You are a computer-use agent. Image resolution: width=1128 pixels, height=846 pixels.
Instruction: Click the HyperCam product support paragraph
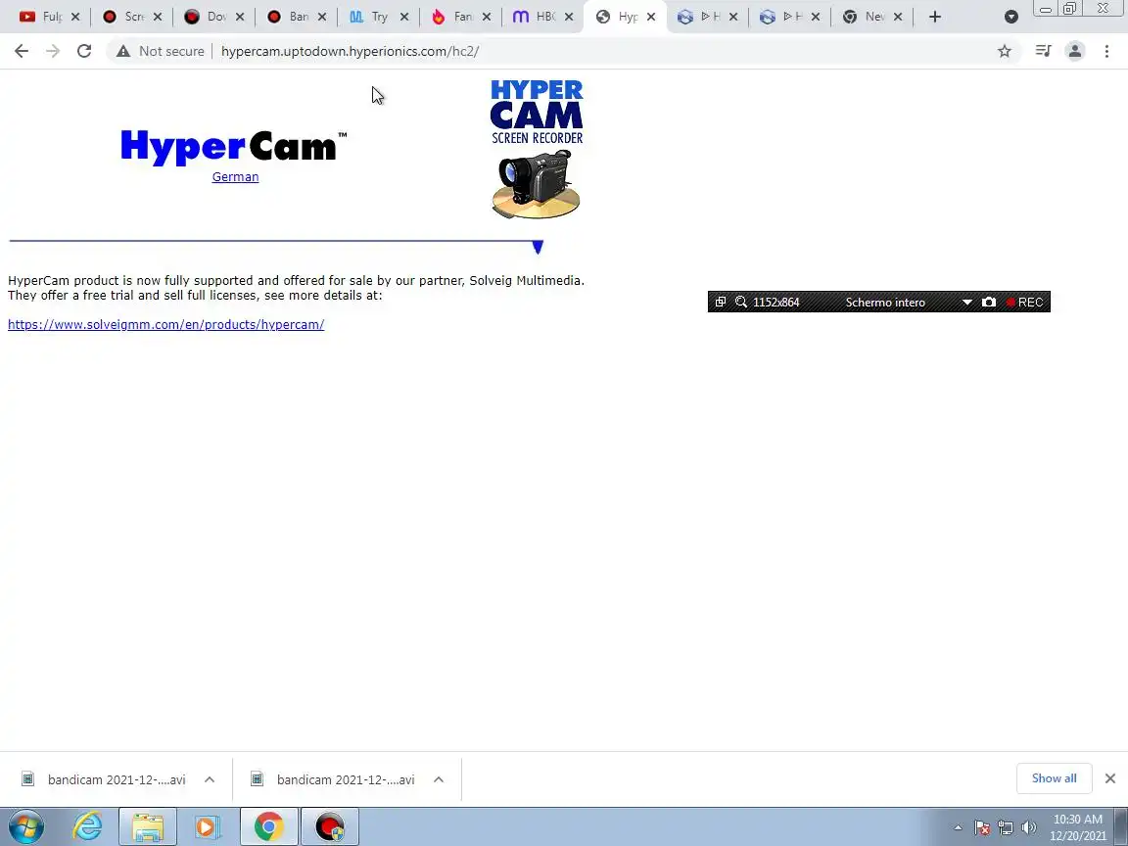pyautogui.click(x=296, y=288)
